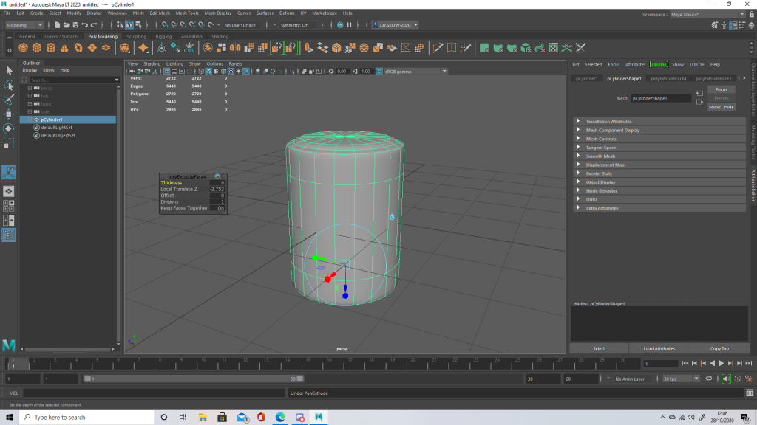Click the Undo arrow in status line
The width and height of the screenshot is (757, 425).
(84, 25)
